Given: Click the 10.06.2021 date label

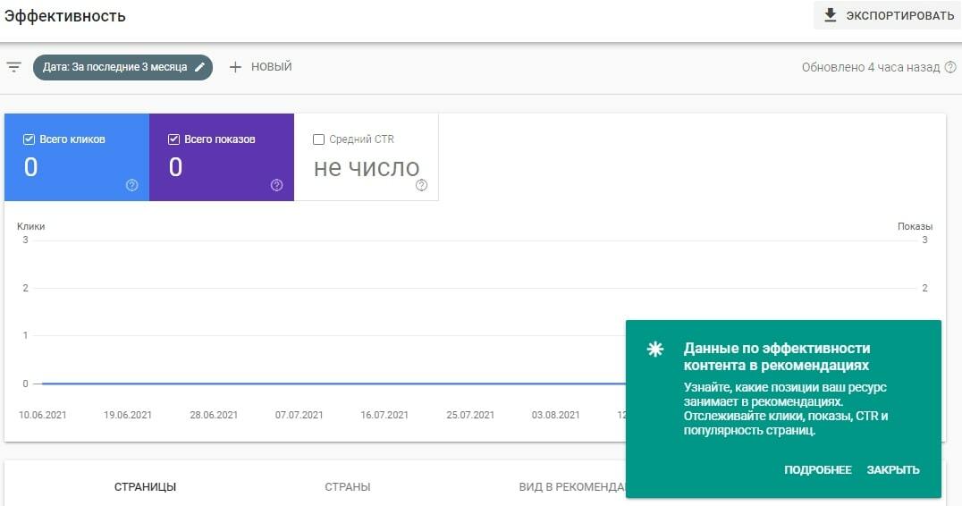Looking at the screenshot, I should tap(42, 415).
